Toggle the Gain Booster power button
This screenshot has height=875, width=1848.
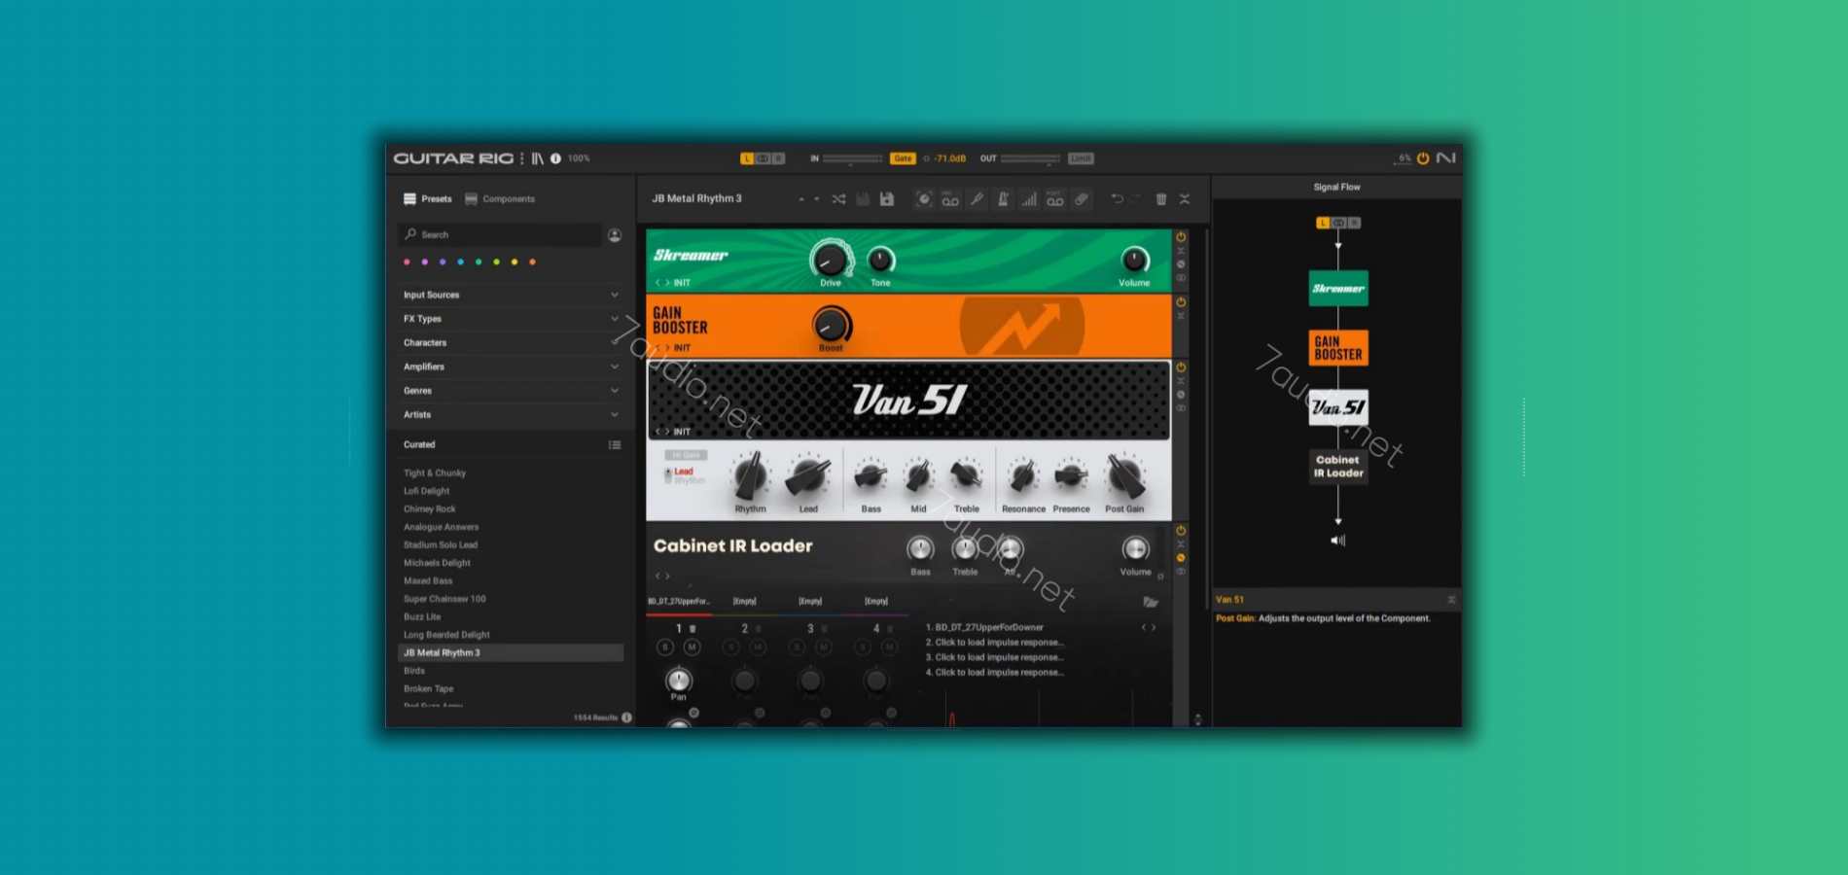1181,302
